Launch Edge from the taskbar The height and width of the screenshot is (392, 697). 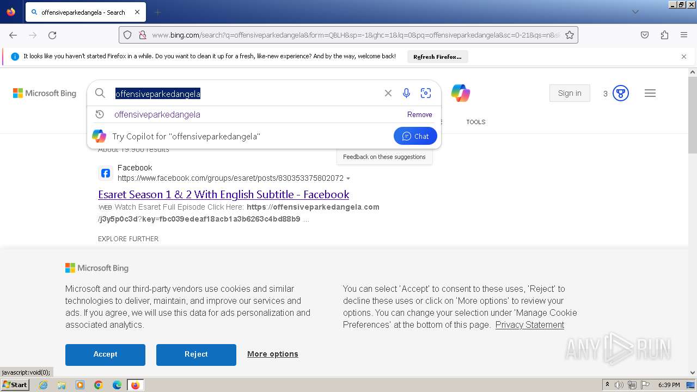tap(117, 385)
